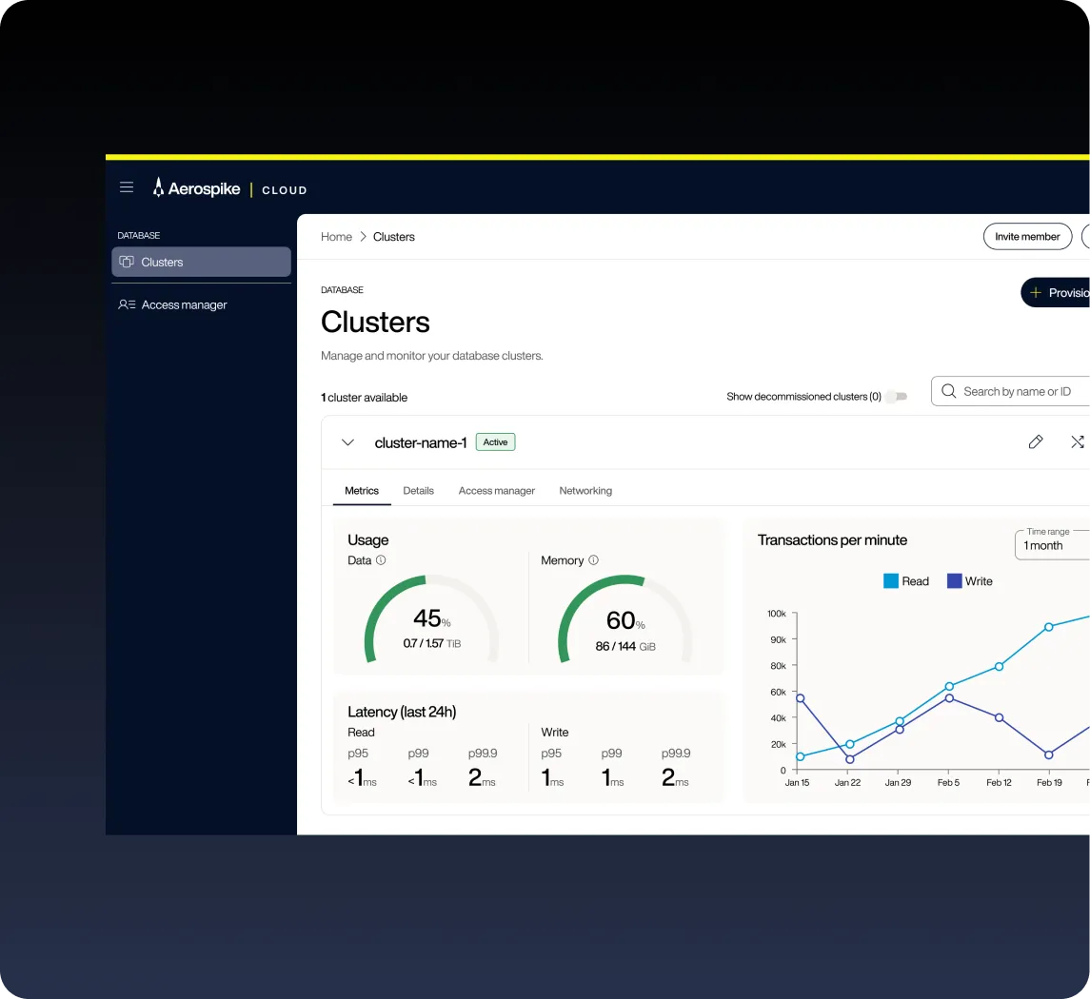The image size is (1090, 999).
Task: Go to Home via breadcrumb link
Action: (x=336, y=237)
